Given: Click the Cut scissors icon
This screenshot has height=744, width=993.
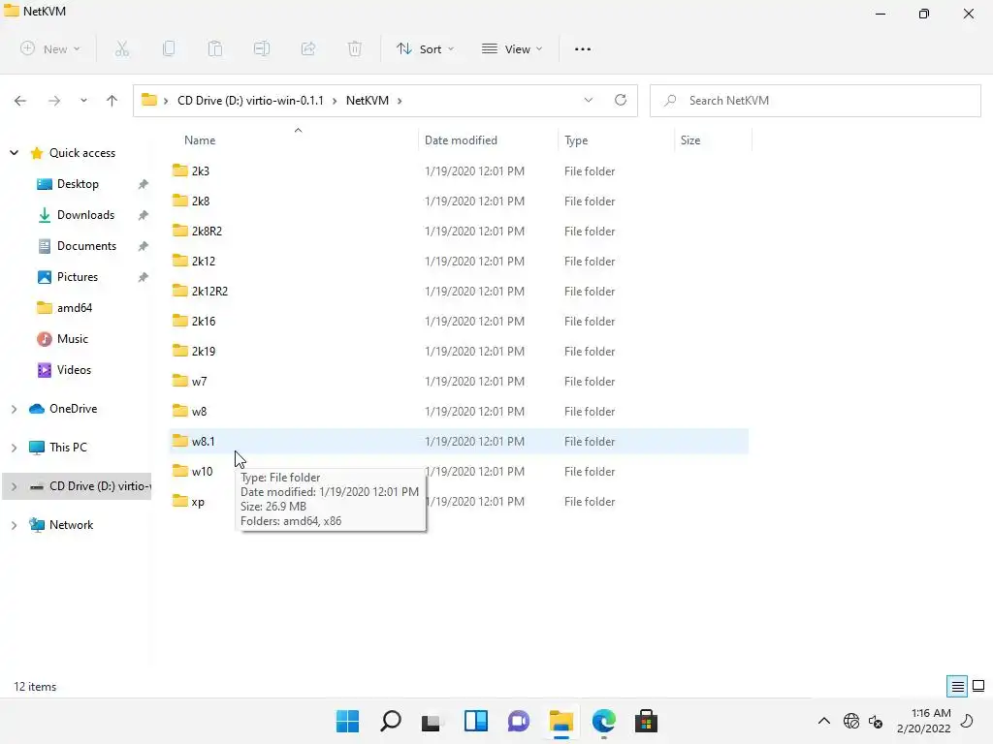Looking at the screenshot, I should coord(122,48).
